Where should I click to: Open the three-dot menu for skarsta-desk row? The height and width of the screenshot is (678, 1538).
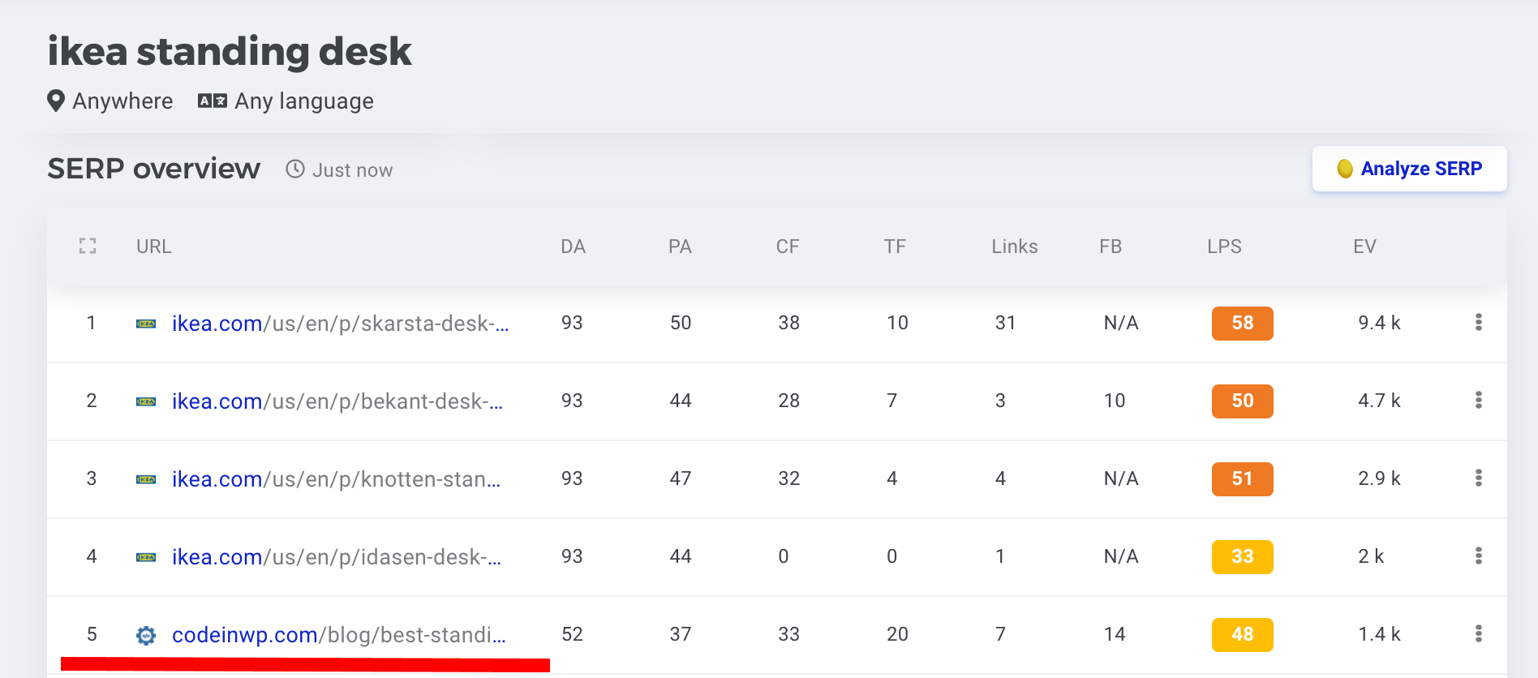point(1479,323)
